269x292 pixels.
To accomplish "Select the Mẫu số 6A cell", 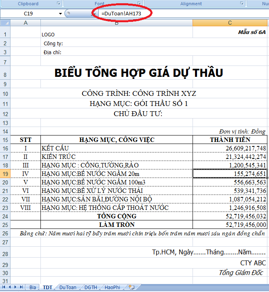I will click(x=230, y=32).
